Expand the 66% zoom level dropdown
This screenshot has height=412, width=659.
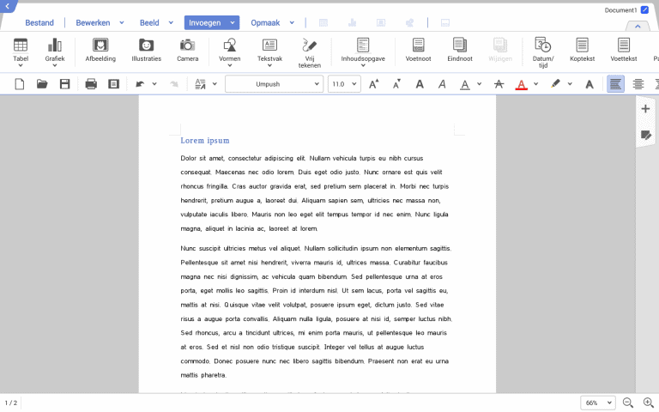click(598, 403)
